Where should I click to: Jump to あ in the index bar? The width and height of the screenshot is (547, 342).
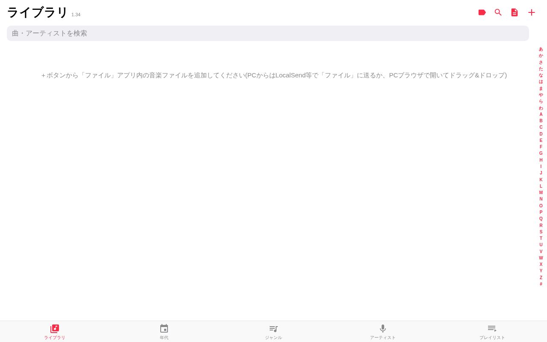541,49
